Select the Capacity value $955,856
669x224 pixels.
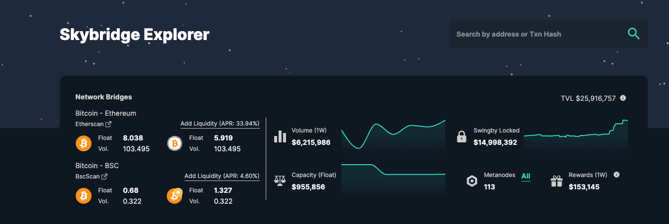[x=308, y=187]
